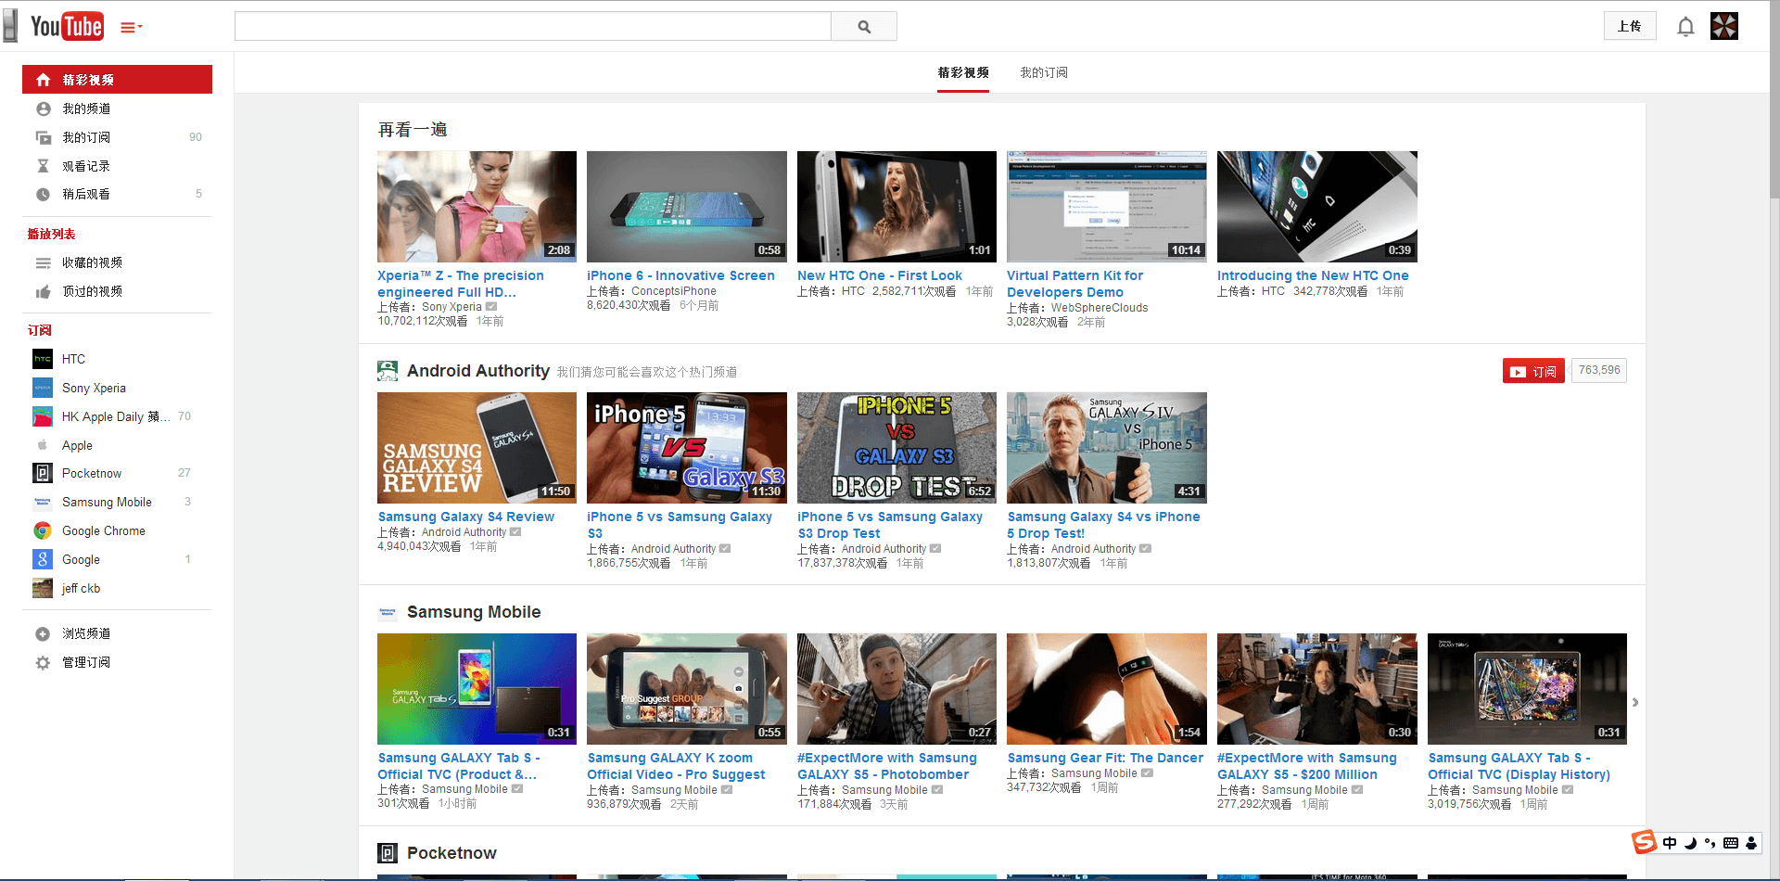The image size is (1780, 881).
Task: Open 收藏的视频 playlist
Action: coord(117,262)
